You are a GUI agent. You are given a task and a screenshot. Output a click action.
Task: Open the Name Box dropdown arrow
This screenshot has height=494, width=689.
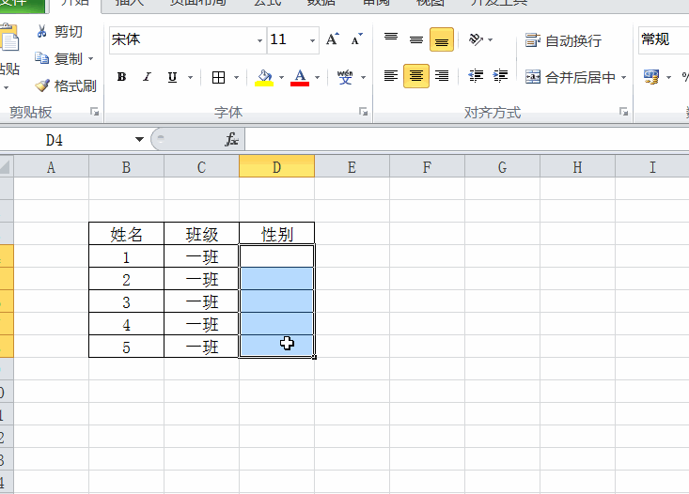point(140,140)
